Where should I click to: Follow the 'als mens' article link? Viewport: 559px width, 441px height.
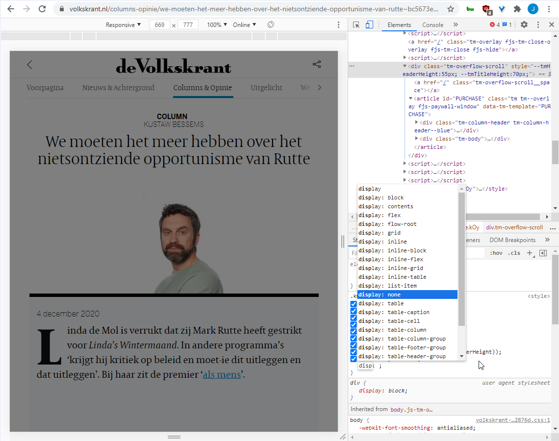222,375
